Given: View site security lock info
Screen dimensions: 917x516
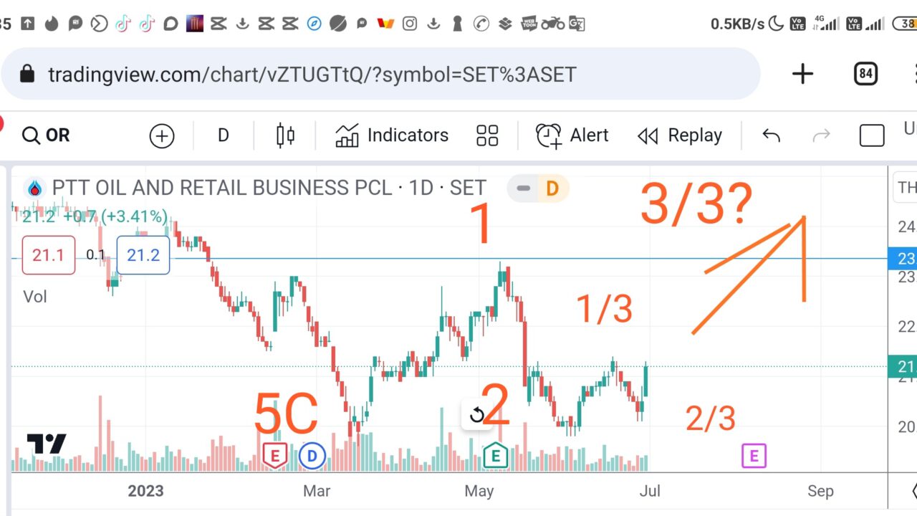Looking at the screenshot, I should [27, 74].
